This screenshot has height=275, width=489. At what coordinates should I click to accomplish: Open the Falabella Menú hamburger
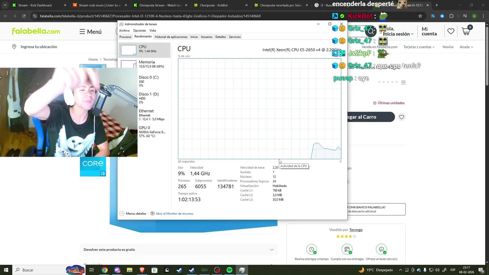click(x=91, y=32)
